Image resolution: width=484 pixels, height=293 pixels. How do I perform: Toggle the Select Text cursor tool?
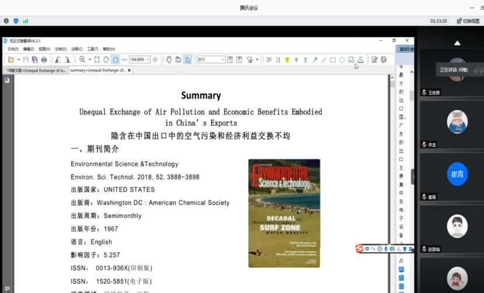[x=187, y=59]
